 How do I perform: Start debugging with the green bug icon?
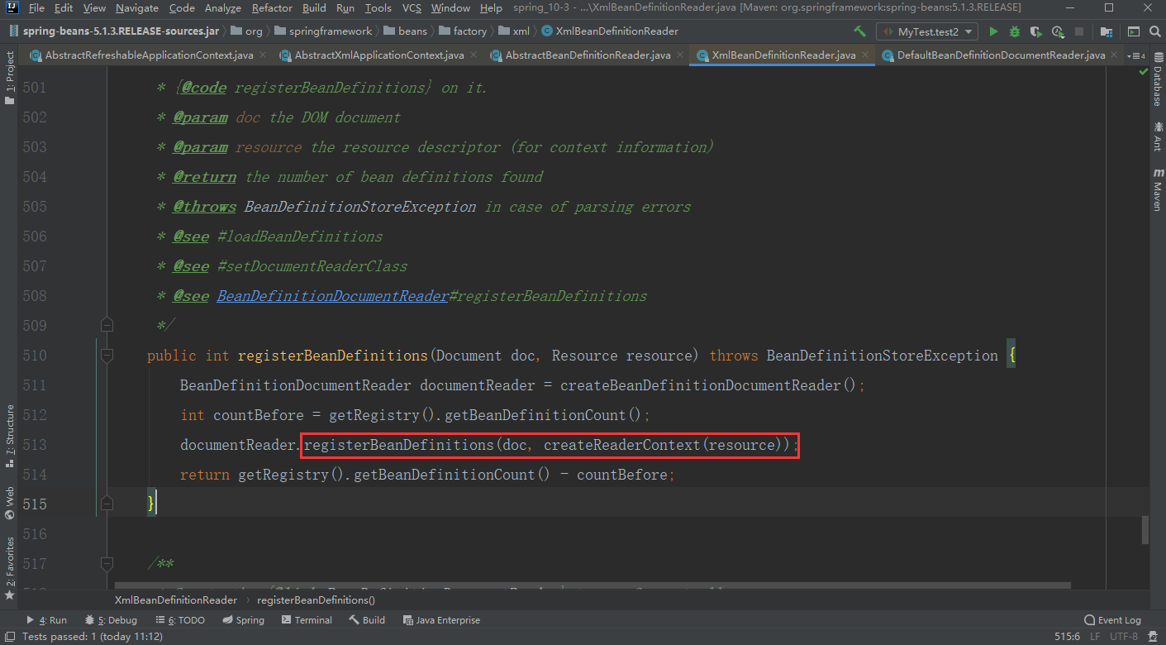1015,31
